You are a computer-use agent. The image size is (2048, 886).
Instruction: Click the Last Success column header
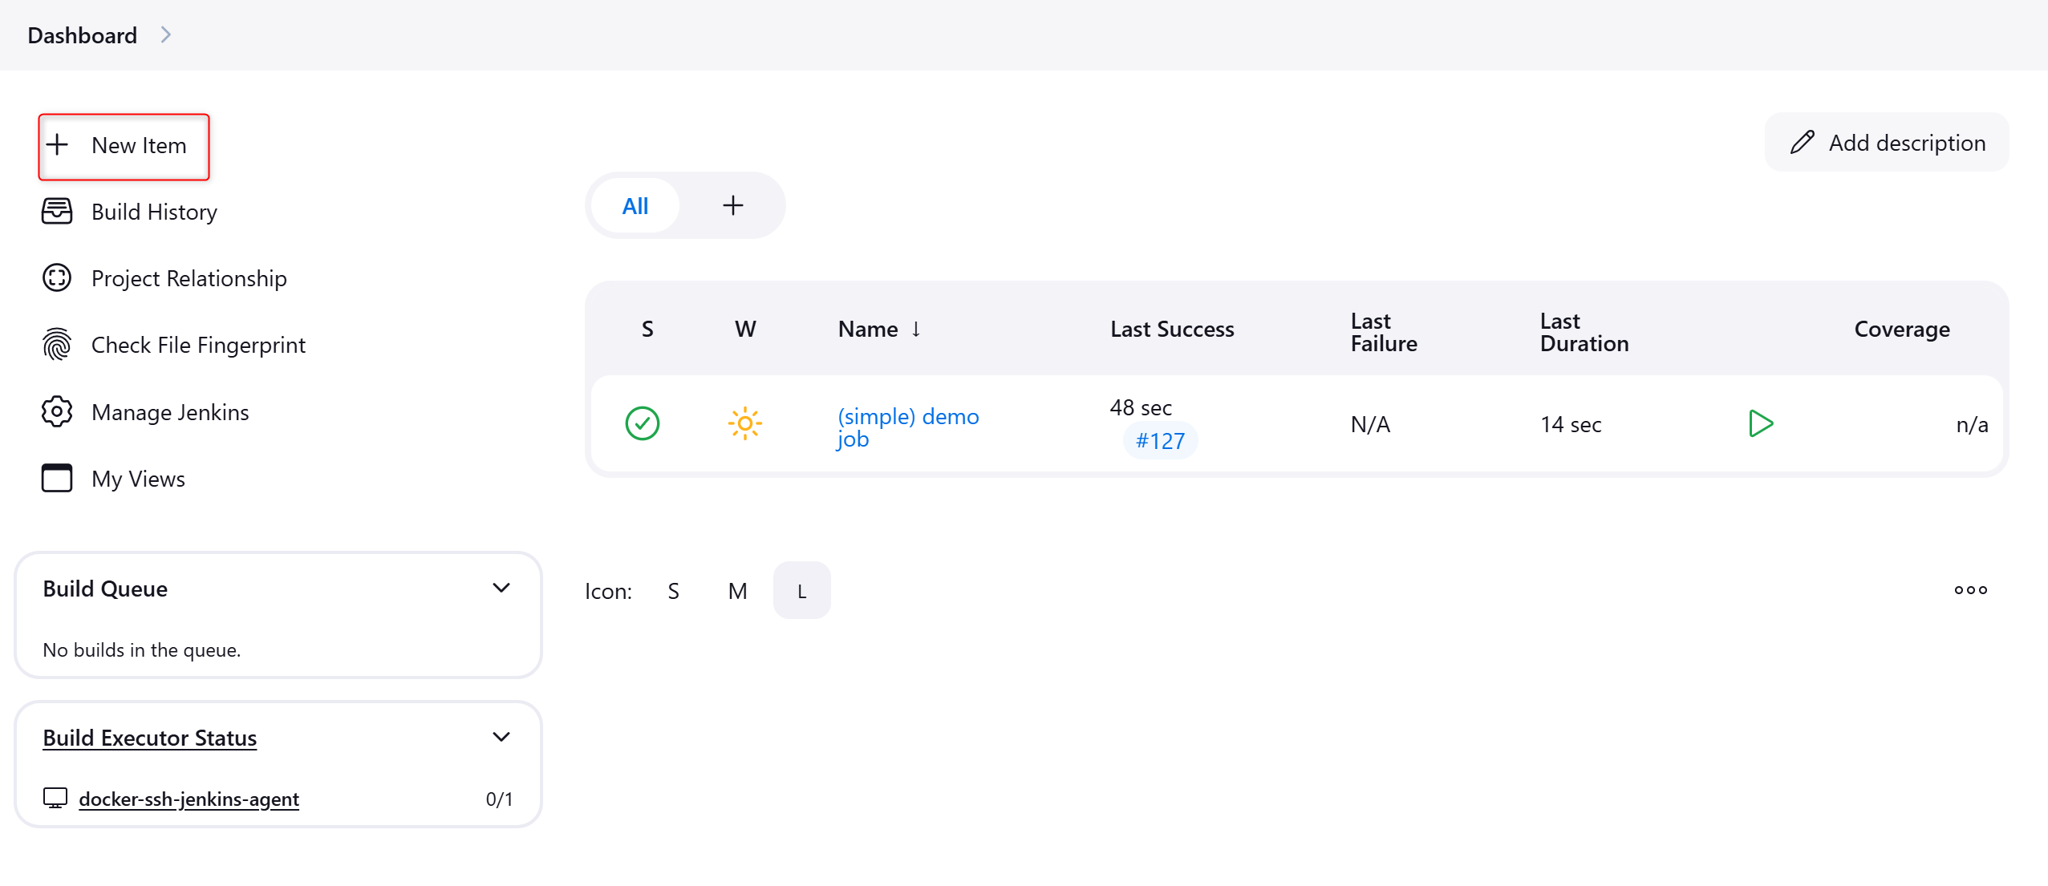click(x=1172, y=330)
